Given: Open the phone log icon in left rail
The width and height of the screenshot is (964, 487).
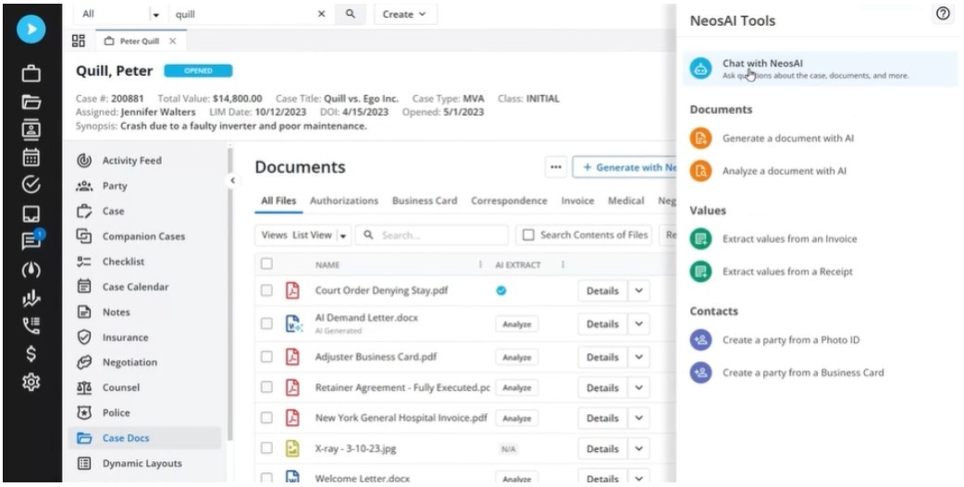Looking at the screenshot, I should [x=31, y=325].
